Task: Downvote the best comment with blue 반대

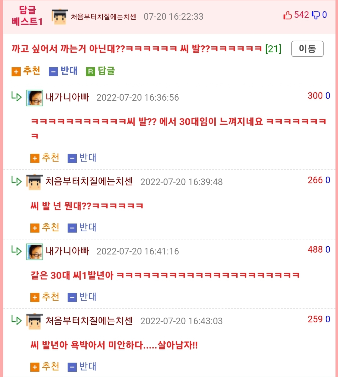Action: coord(63,71)
